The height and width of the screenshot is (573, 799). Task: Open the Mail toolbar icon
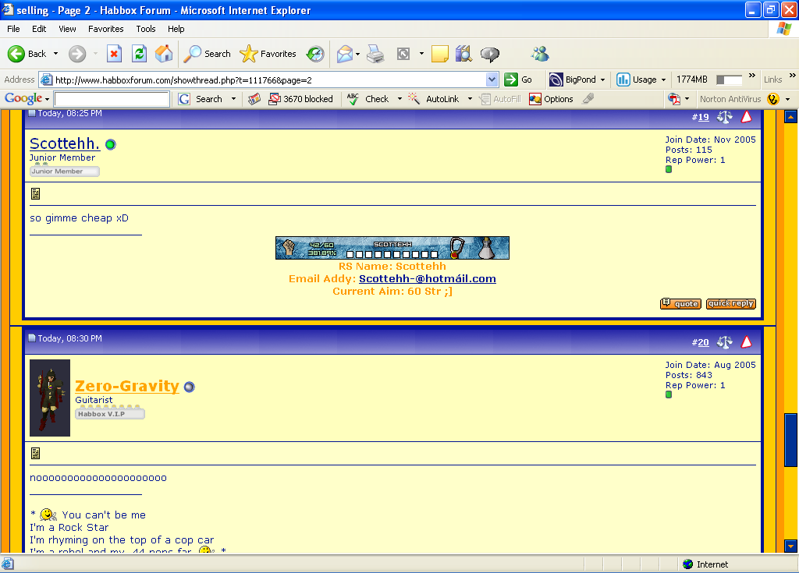[344, 54]
